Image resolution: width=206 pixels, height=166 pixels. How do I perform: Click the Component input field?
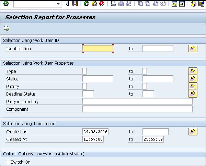(x=137, y=109)
